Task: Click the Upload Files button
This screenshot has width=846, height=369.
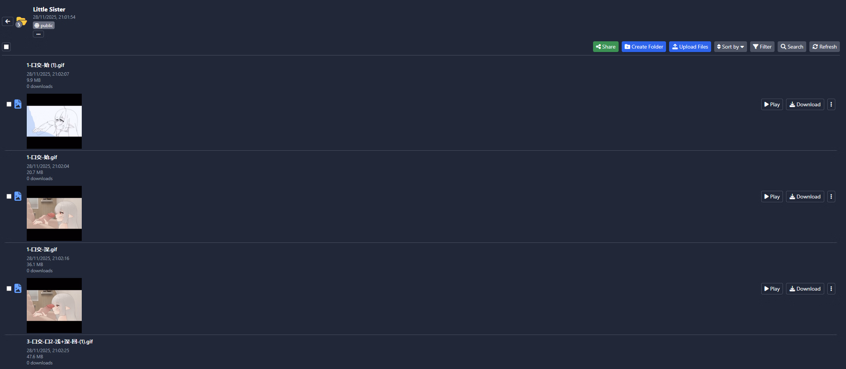Action: click(x=690, y=47)
